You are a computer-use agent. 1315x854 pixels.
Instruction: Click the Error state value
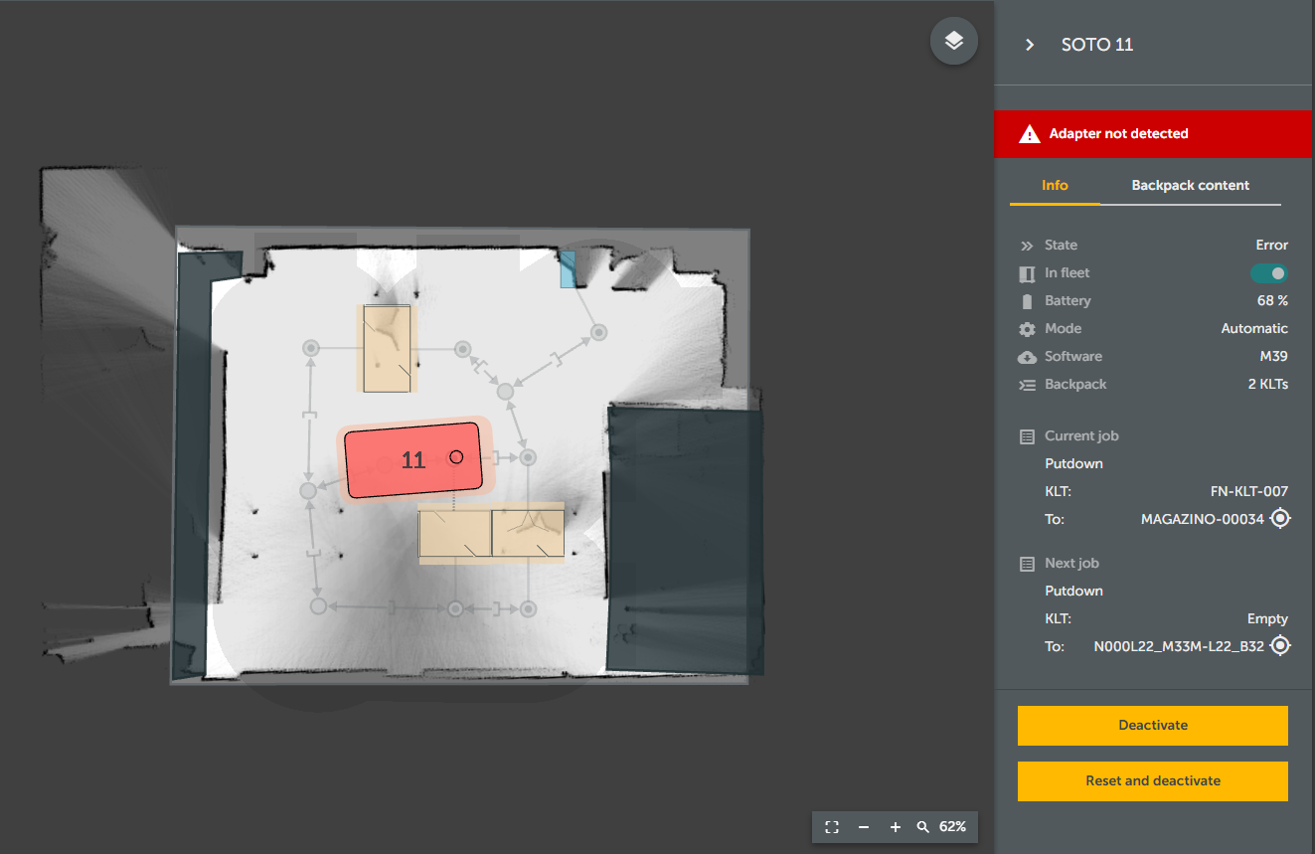pyautogui.click(x=1272, y=246)
